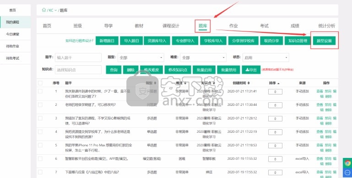Image resolution: width=352 pixels, height=178 pixels.
Task: Sort table by 难度 column arrows
Action: (185, 83)
